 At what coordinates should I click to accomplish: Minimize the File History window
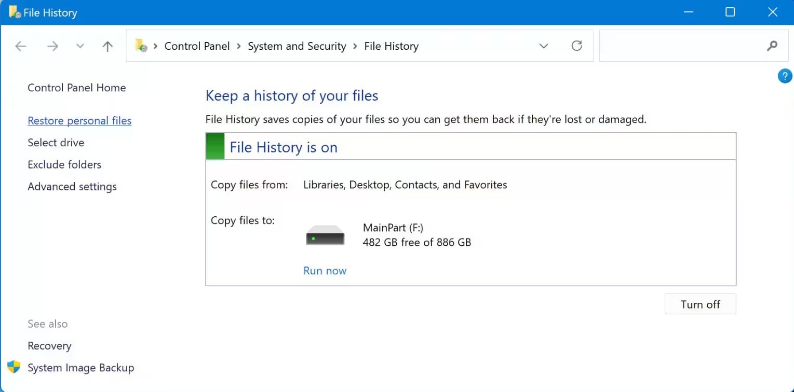(x=688, y=12)
